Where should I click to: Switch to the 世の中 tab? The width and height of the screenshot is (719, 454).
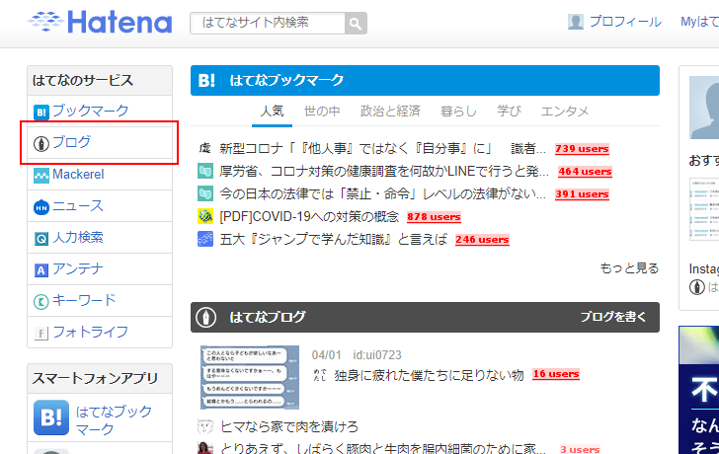click(322, 111)
